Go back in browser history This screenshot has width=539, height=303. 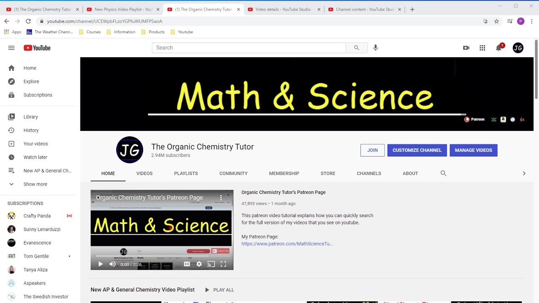[x=7, y=21]
